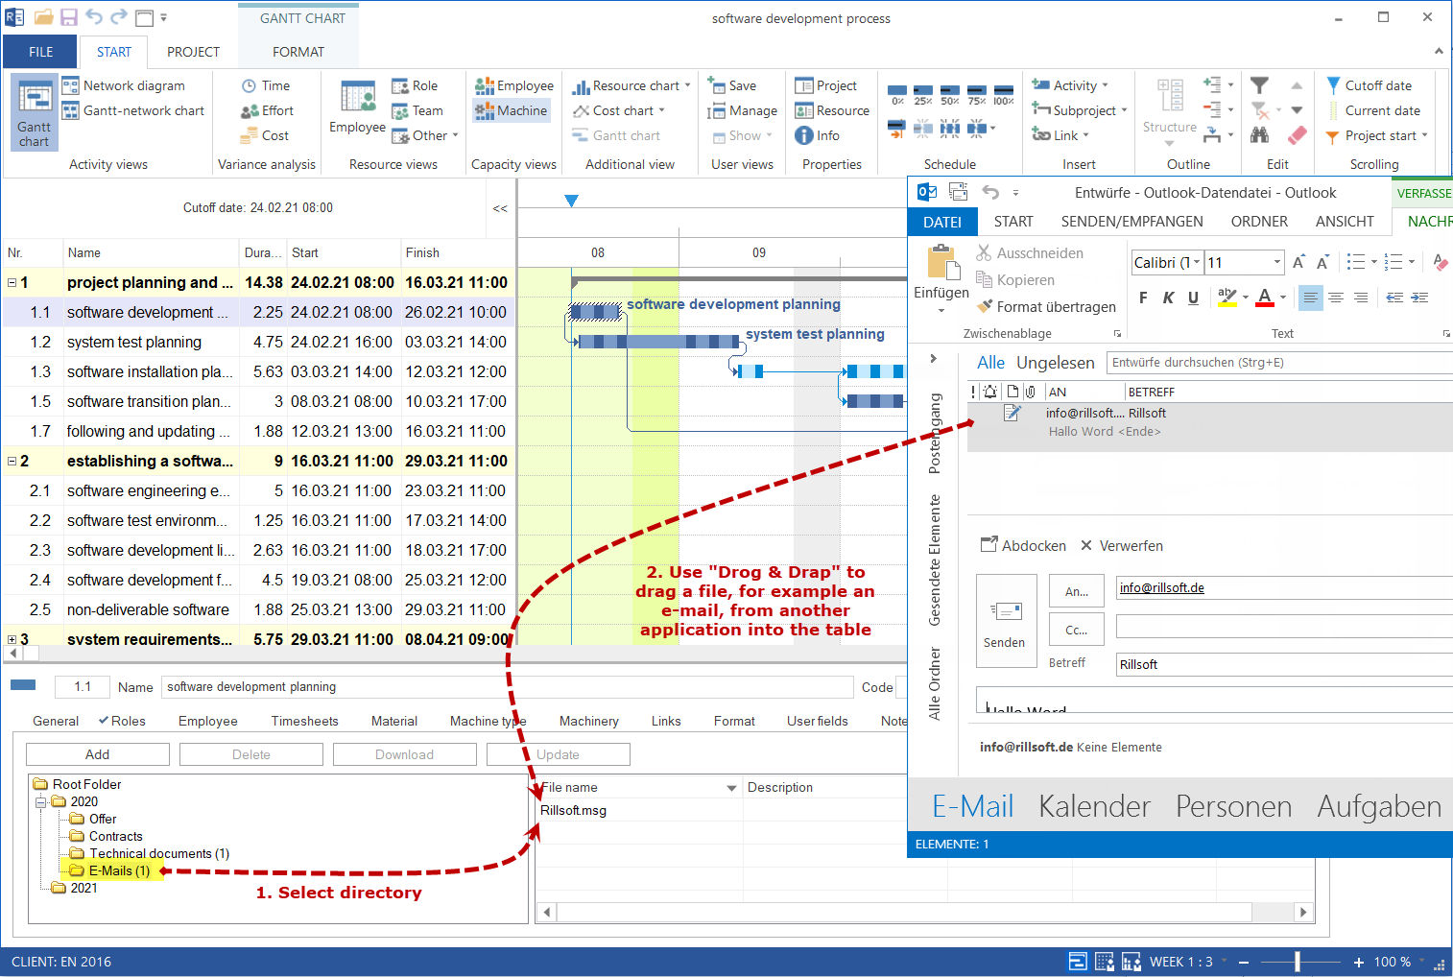
Task: Open Resource properties
Action: pos(832,110)
